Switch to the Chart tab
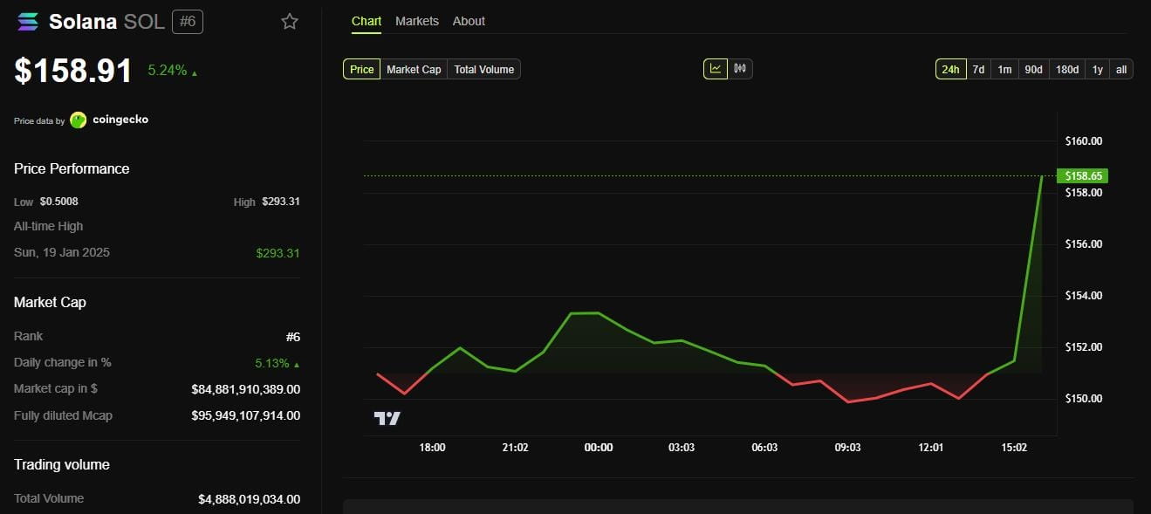 click(367, 21)
